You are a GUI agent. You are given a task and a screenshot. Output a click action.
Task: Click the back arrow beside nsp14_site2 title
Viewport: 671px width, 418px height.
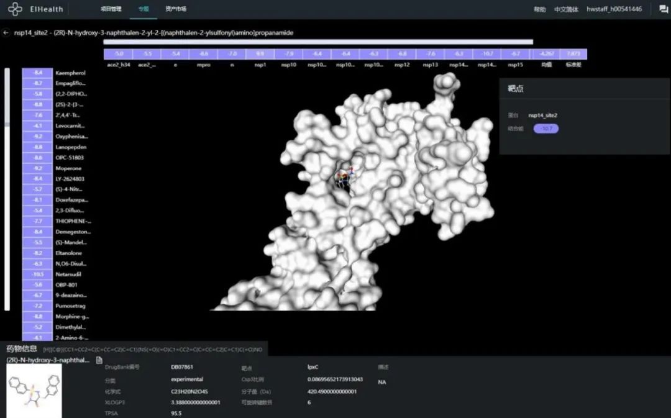point(6,32)
